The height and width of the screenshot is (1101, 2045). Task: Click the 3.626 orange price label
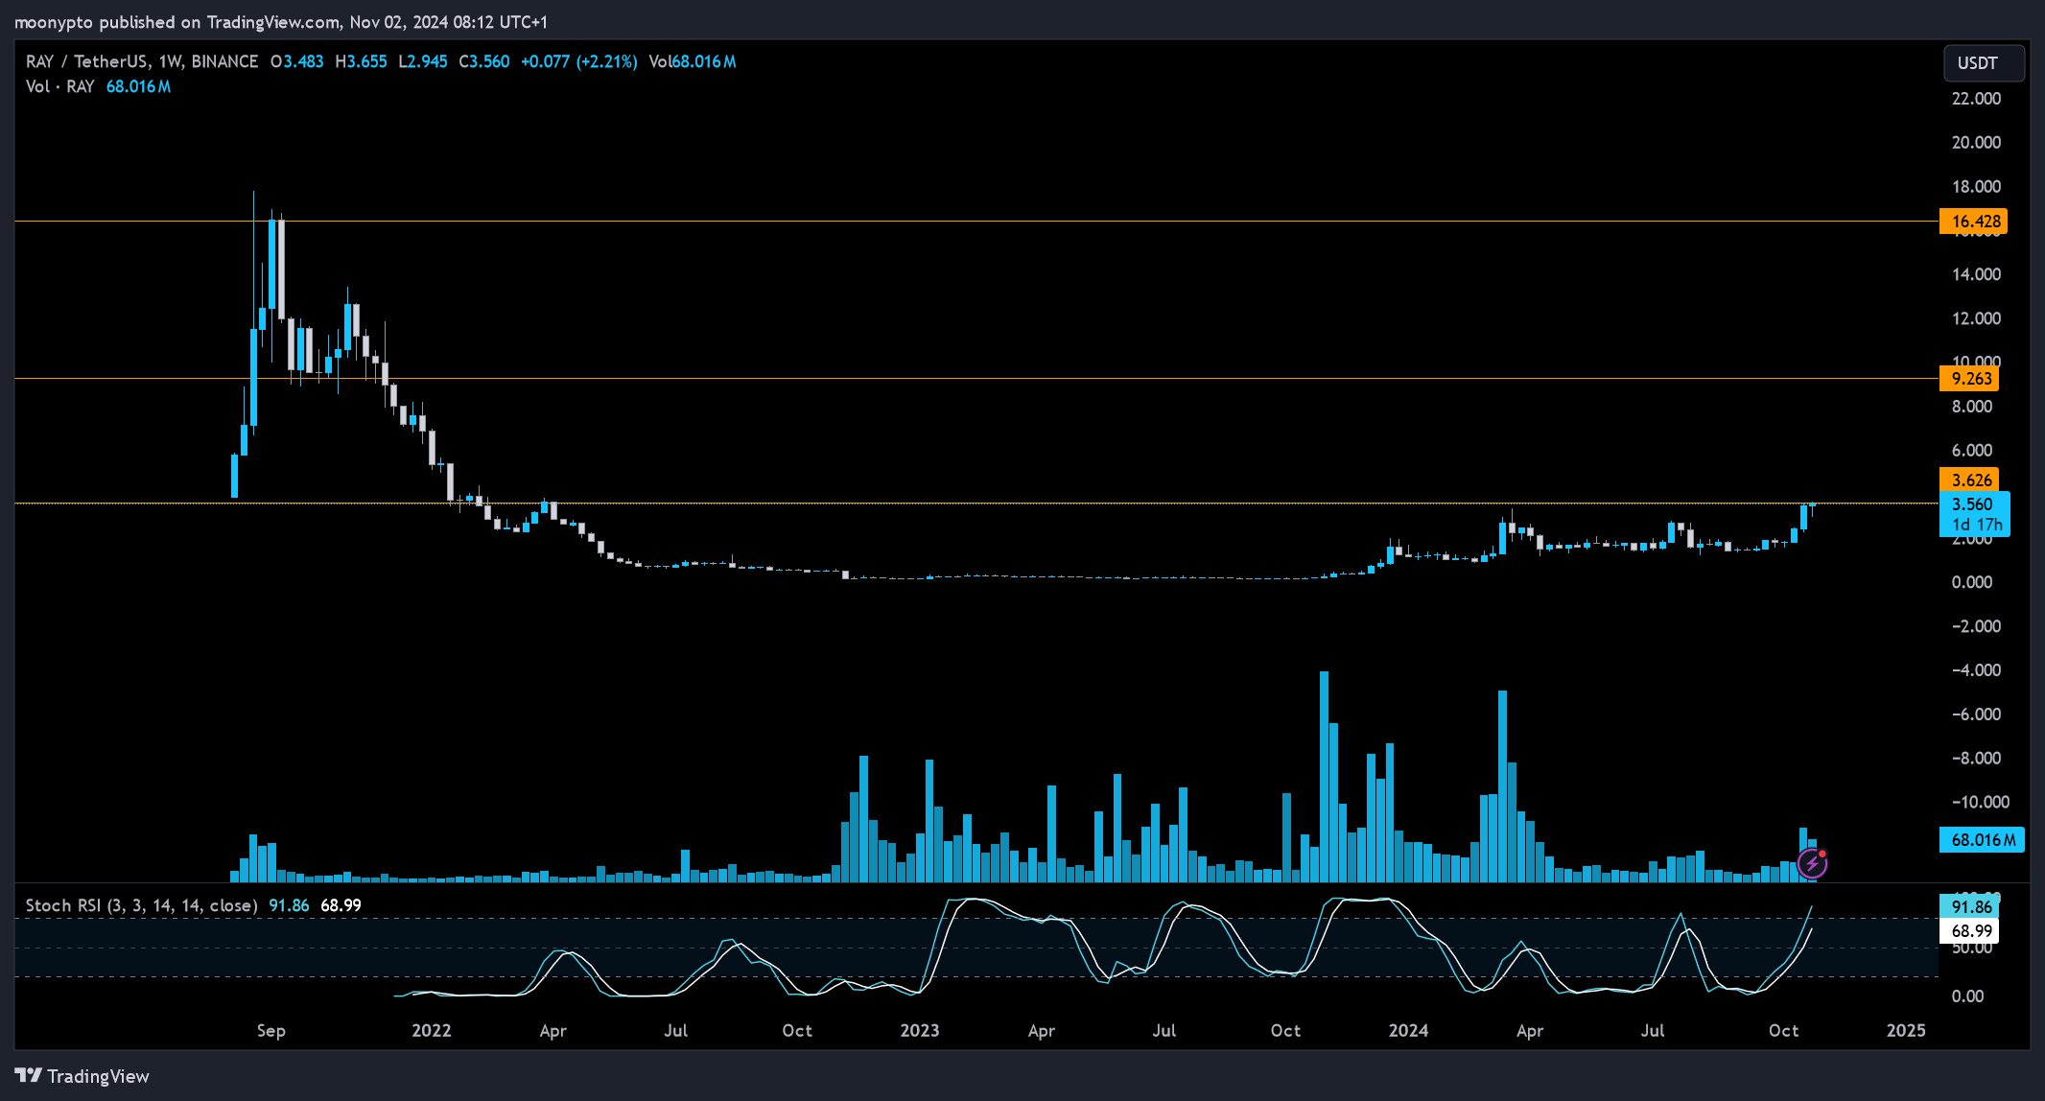pyautogui.click(x=1970, y=480)
